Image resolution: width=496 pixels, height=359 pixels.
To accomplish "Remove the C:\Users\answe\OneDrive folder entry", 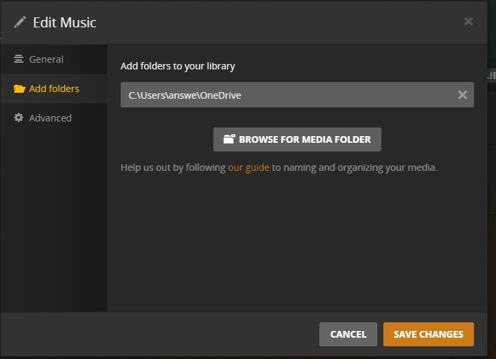I will (x=462, y=95).
